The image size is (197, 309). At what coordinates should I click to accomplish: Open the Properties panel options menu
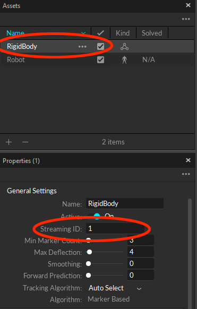pyautogui.click(x=186, y=174)
